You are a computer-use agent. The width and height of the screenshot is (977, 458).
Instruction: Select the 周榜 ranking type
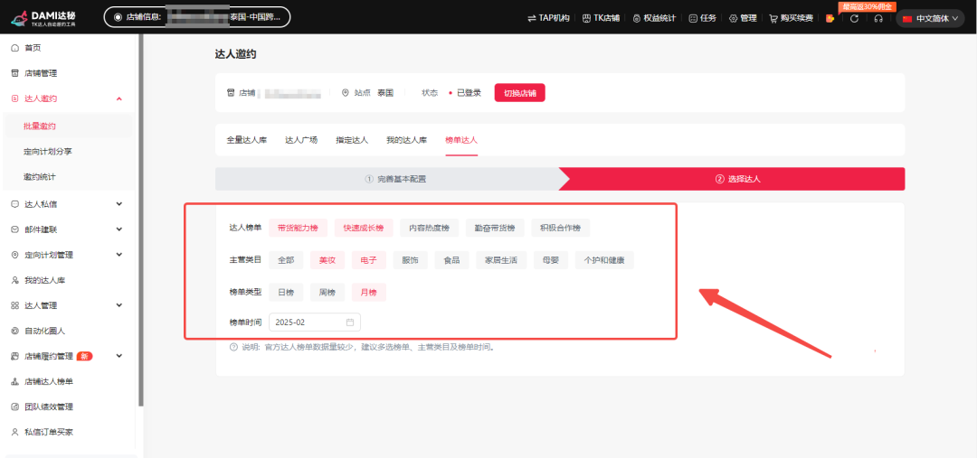click(327, 293)
